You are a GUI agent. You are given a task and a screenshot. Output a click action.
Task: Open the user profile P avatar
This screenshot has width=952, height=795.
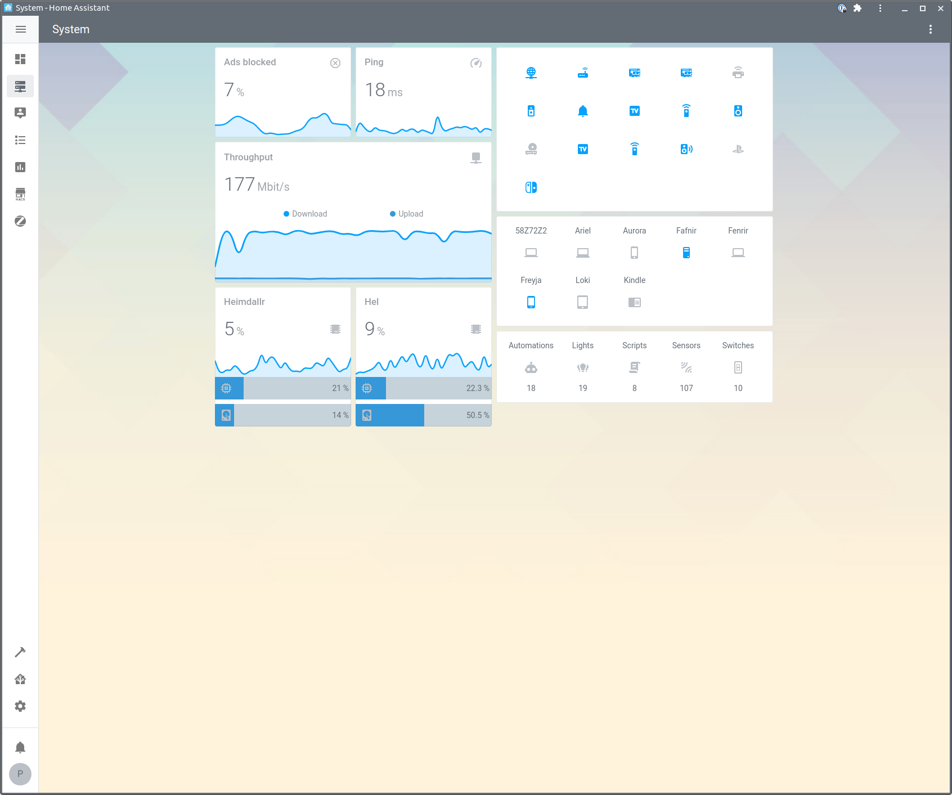20,774
